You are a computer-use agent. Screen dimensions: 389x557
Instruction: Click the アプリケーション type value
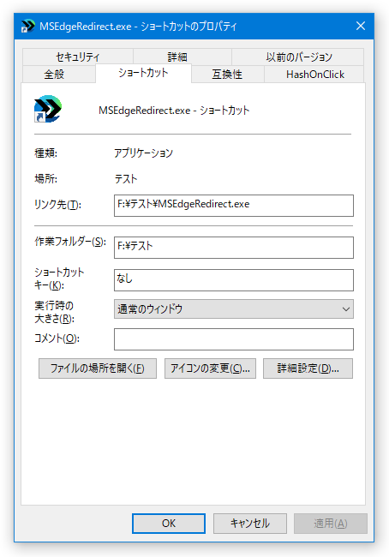(x=143, y=153)
